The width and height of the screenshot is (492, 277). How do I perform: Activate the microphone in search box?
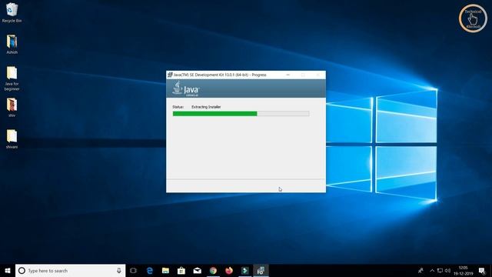119,270
